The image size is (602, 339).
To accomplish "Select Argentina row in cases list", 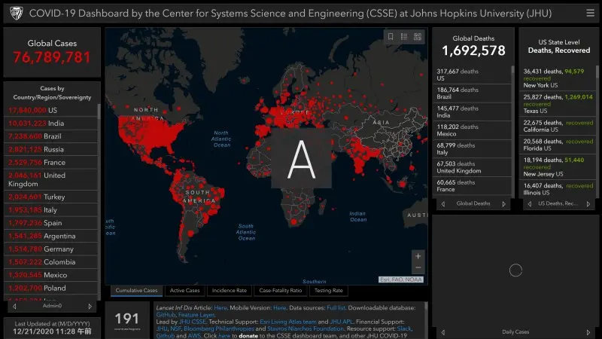I will point(50,236).
